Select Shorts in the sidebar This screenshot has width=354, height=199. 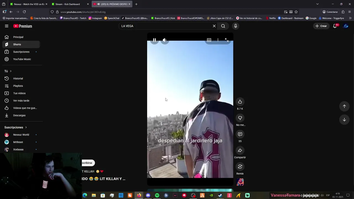21,44
